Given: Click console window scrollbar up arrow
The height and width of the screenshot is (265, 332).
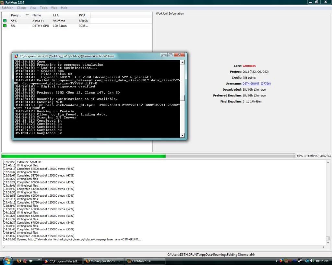Looking at the screenshot, I should (x=182, y=62).
